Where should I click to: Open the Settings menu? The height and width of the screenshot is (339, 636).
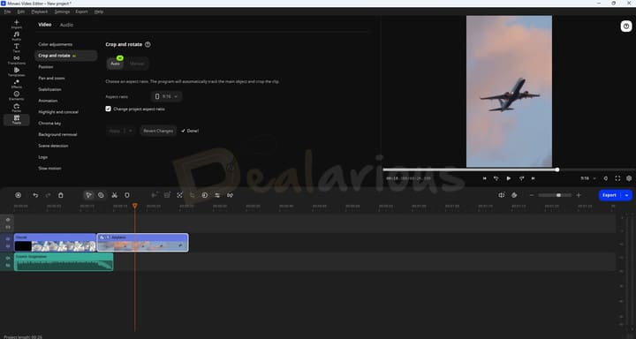click(62, 11)
